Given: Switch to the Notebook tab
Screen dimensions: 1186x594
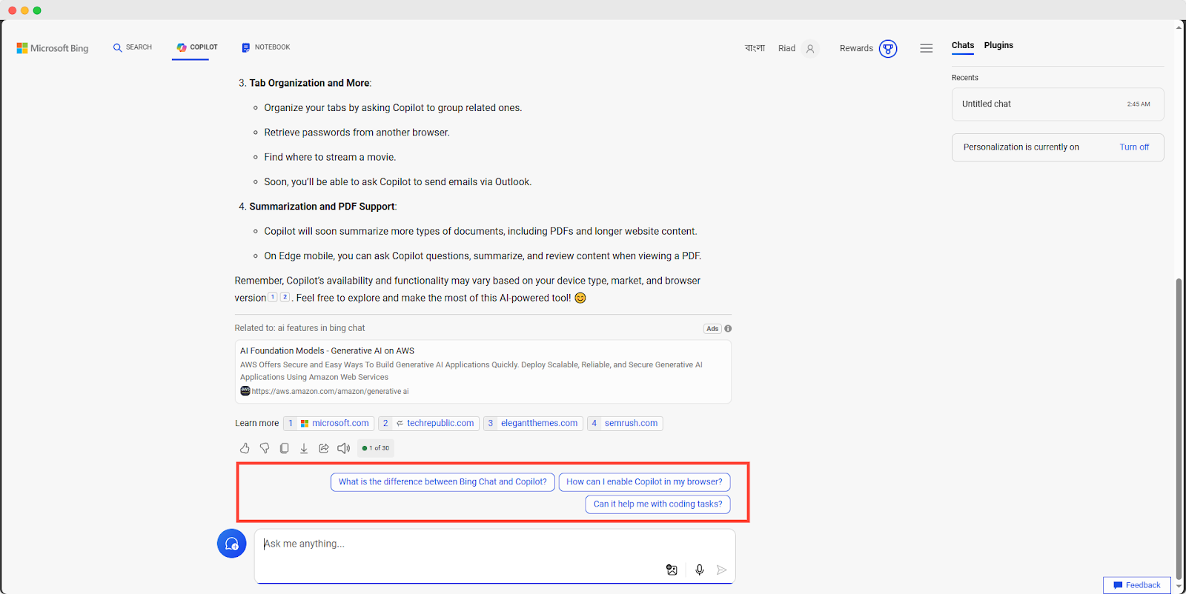Looking at the screenshot, I should pyautogui.click(x=266, y=47).
